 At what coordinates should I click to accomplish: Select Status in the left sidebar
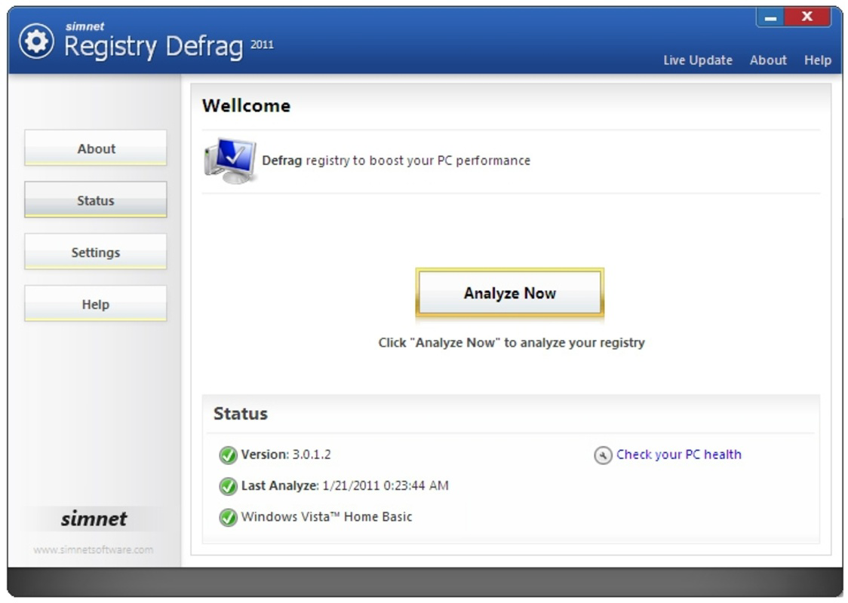(95, 200)
